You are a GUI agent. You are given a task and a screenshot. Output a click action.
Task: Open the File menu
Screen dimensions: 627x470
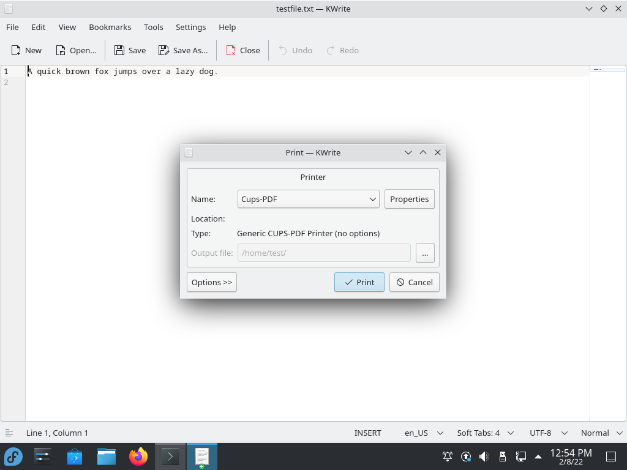coord(12,27)
